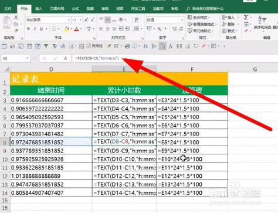Click the merge and center icon
This screenshot has height=213, width=278.
[x=137, y=29]
